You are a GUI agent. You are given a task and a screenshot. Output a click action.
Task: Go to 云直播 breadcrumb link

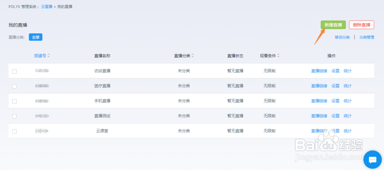coord(46,7)
